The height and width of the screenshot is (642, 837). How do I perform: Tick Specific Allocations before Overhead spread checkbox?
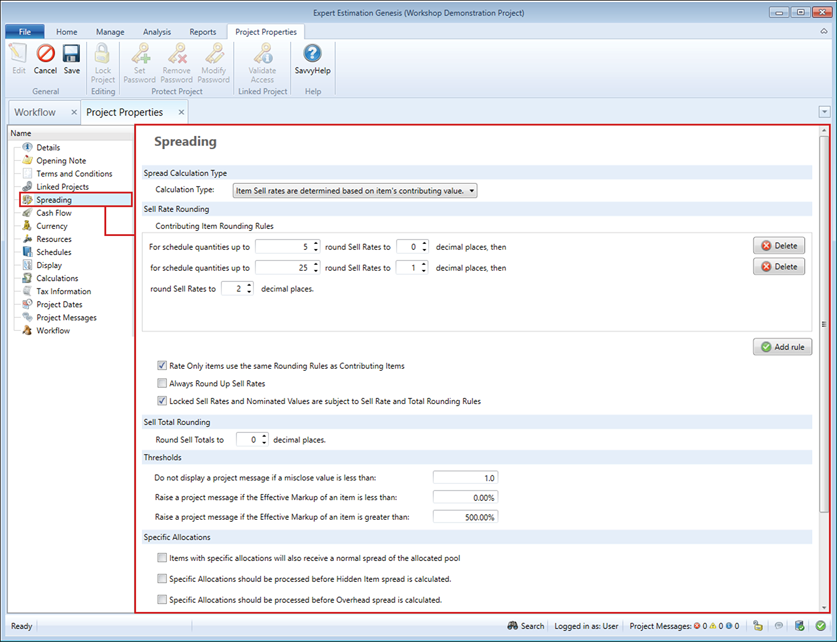(162, 600)
